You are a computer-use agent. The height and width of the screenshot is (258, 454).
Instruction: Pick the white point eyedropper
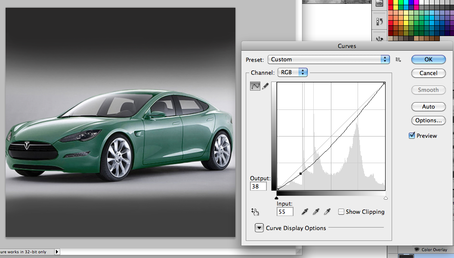point(327,212)
